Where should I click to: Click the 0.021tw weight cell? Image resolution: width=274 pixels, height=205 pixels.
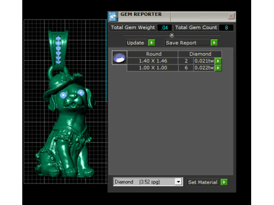pyautogui.click(x=204, y=61)
